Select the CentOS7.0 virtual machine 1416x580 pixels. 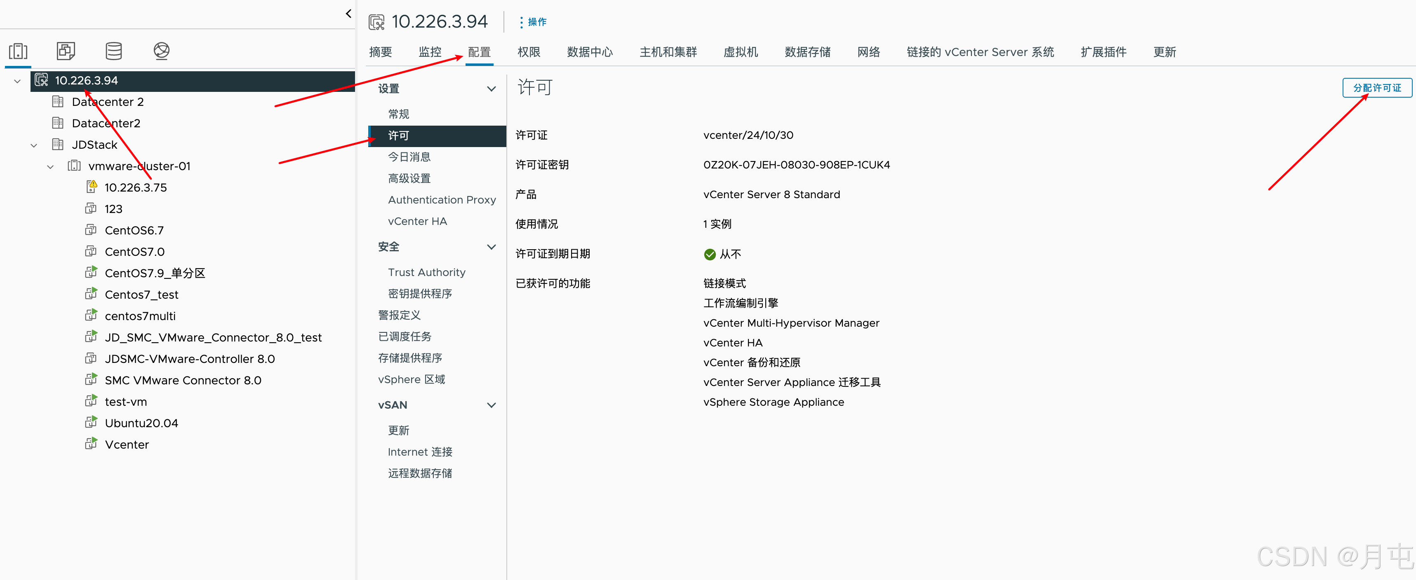click(x=134, y=252)
